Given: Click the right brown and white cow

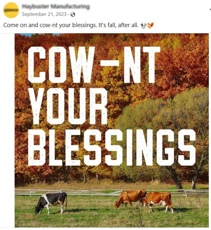Looking at the screenshot, I should pos(159,200).
